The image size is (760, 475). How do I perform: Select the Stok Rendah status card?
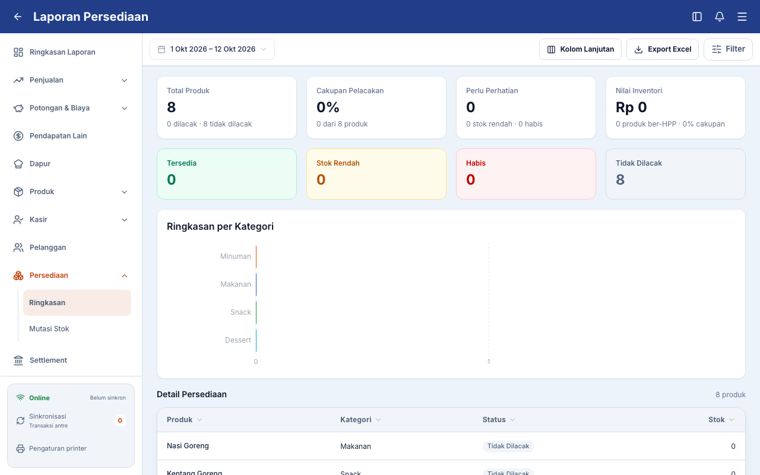[376, 174]
